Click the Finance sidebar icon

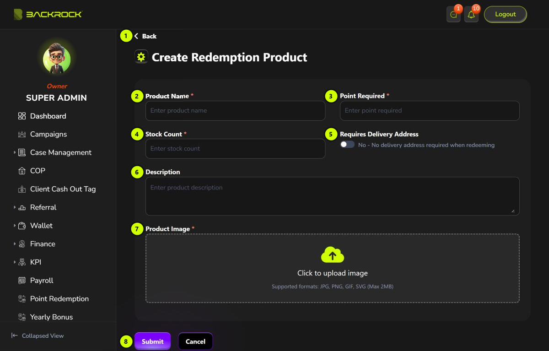click(x=22, y=244)
